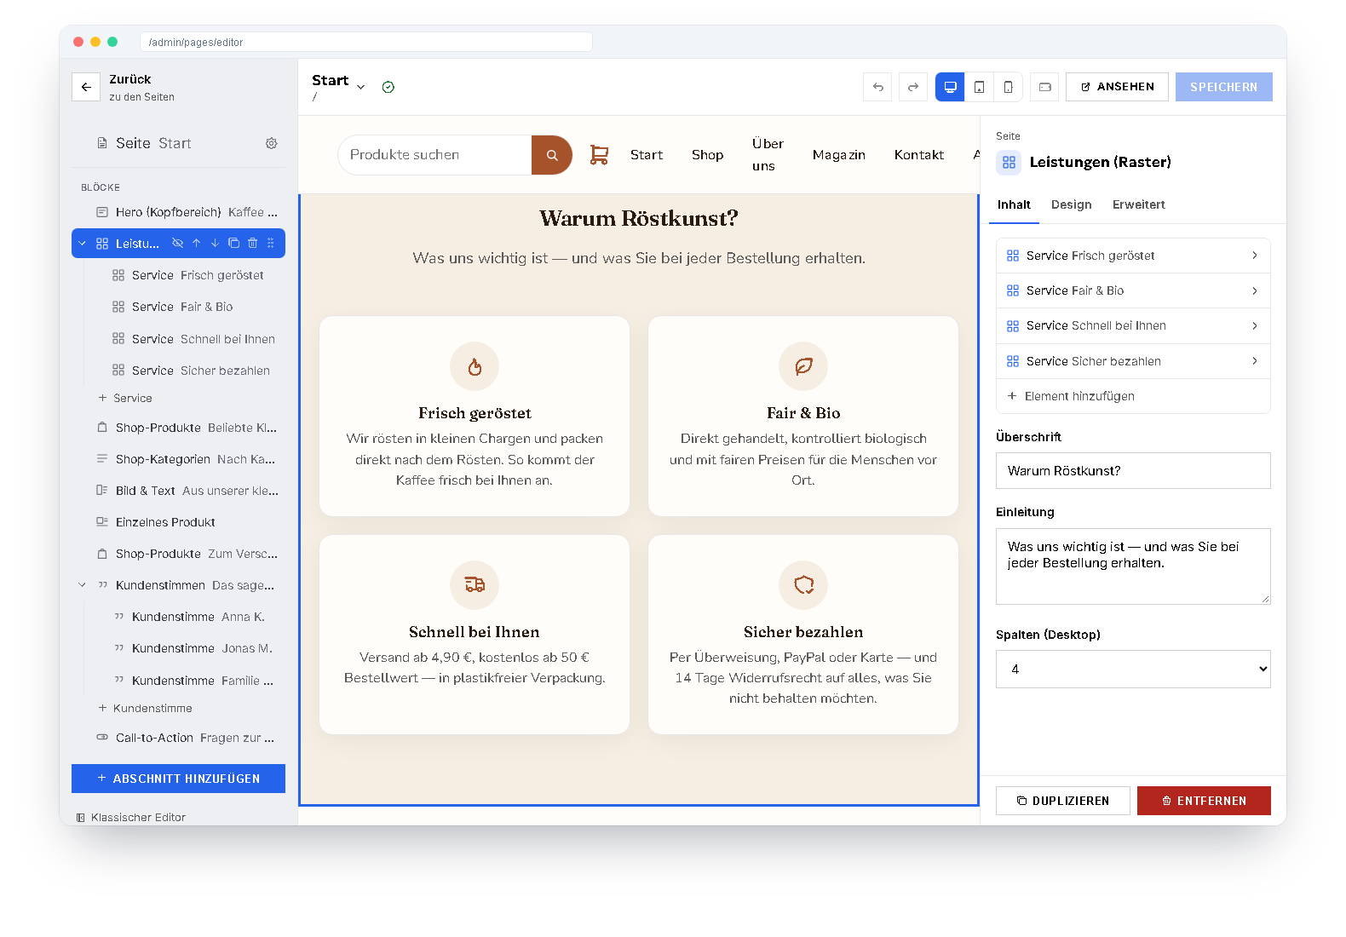Click the Shop menu item in the preview

coord(708,155)
